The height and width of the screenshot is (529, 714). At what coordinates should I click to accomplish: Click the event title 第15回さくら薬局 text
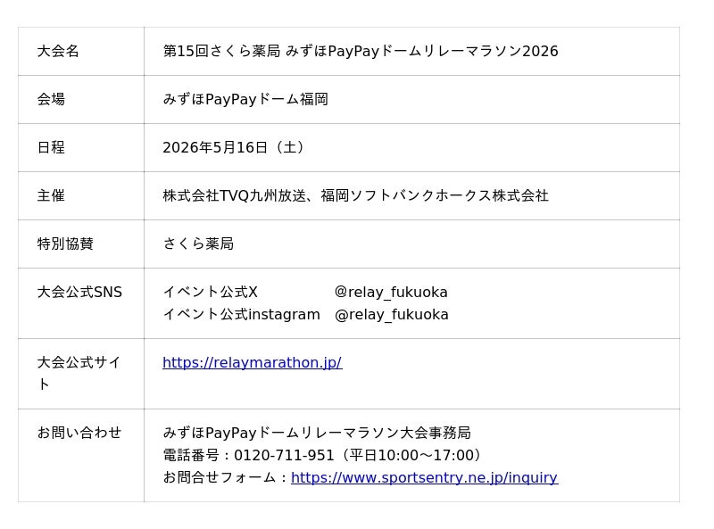point(221,51)
